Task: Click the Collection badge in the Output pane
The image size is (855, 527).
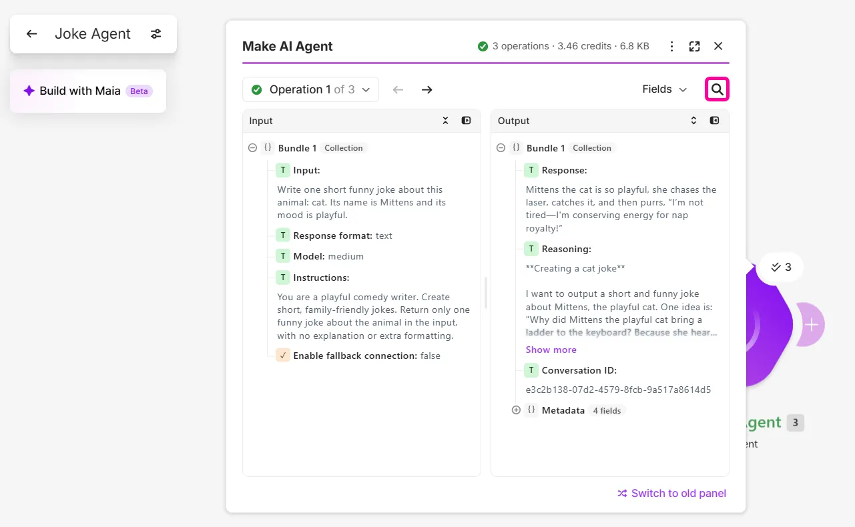Action: click(592, 148)
